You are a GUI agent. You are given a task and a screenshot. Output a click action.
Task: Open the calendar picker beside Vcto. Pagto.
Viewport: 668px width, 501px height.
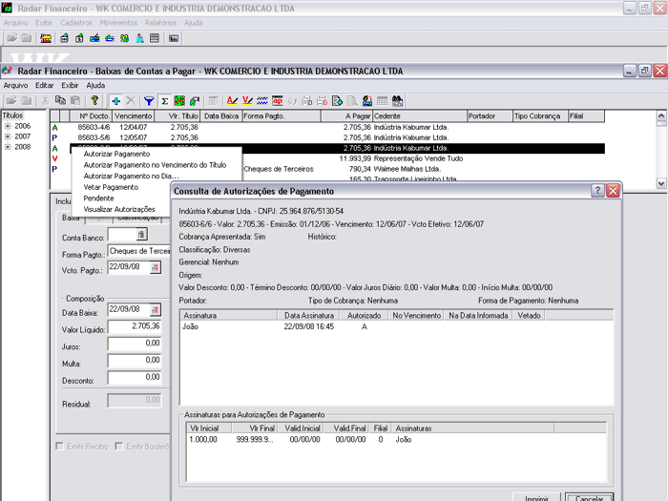click(156, 268)
